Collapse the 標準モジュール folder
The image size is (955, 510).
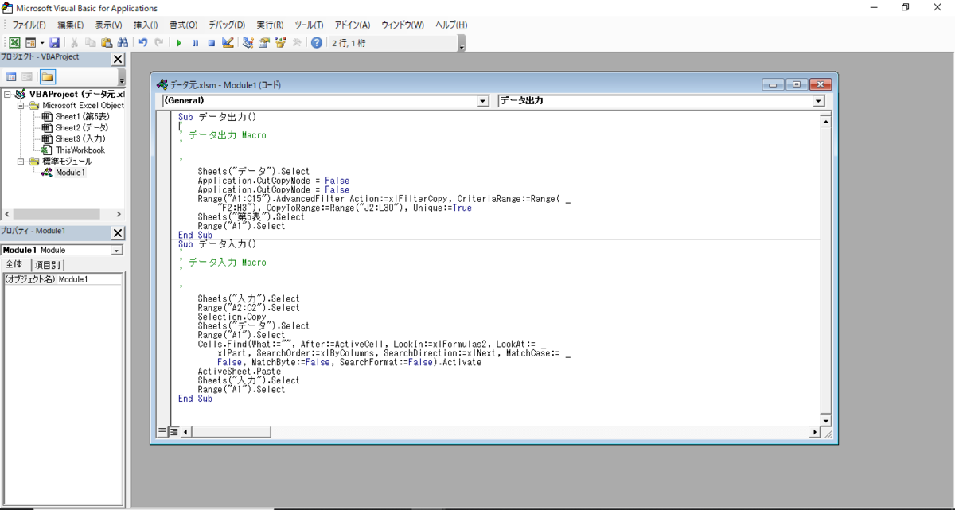point(21,162)
